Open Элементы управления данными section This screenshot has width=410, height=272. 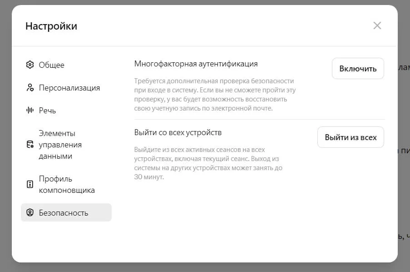click(60, 145)
